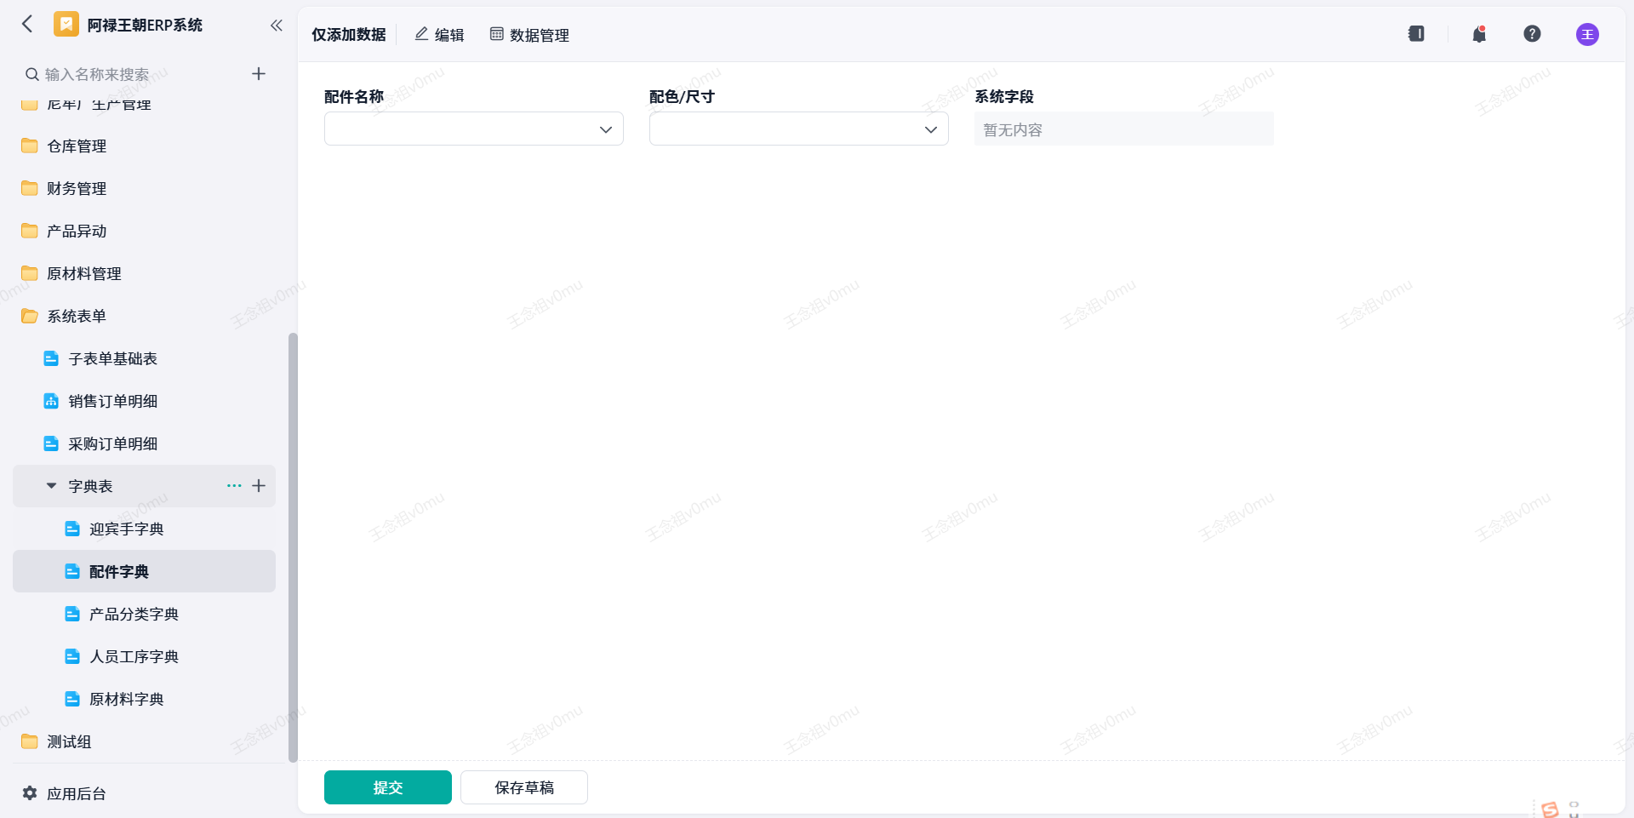Image resolution: width=1634 pixels, height=818 pixels.
Task: Open 子表单基础表 form
Action: click(x=145, y=359)
